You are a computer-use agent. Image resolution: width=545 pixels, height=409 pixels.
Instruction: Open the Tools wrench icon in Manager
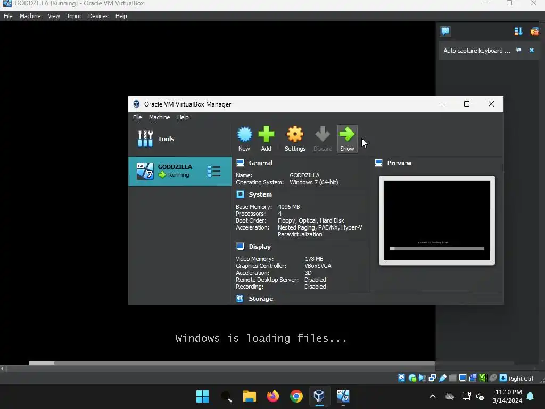click(x=145, y=139)
